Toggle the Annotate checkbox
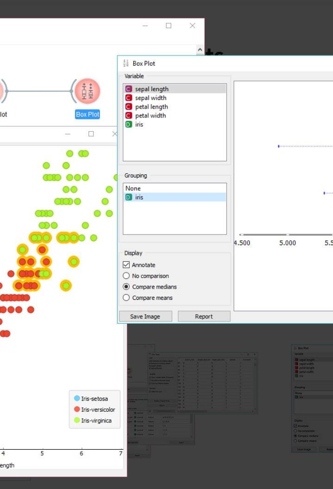Viewport: 333px width, 489px height. tap(126, 265)
